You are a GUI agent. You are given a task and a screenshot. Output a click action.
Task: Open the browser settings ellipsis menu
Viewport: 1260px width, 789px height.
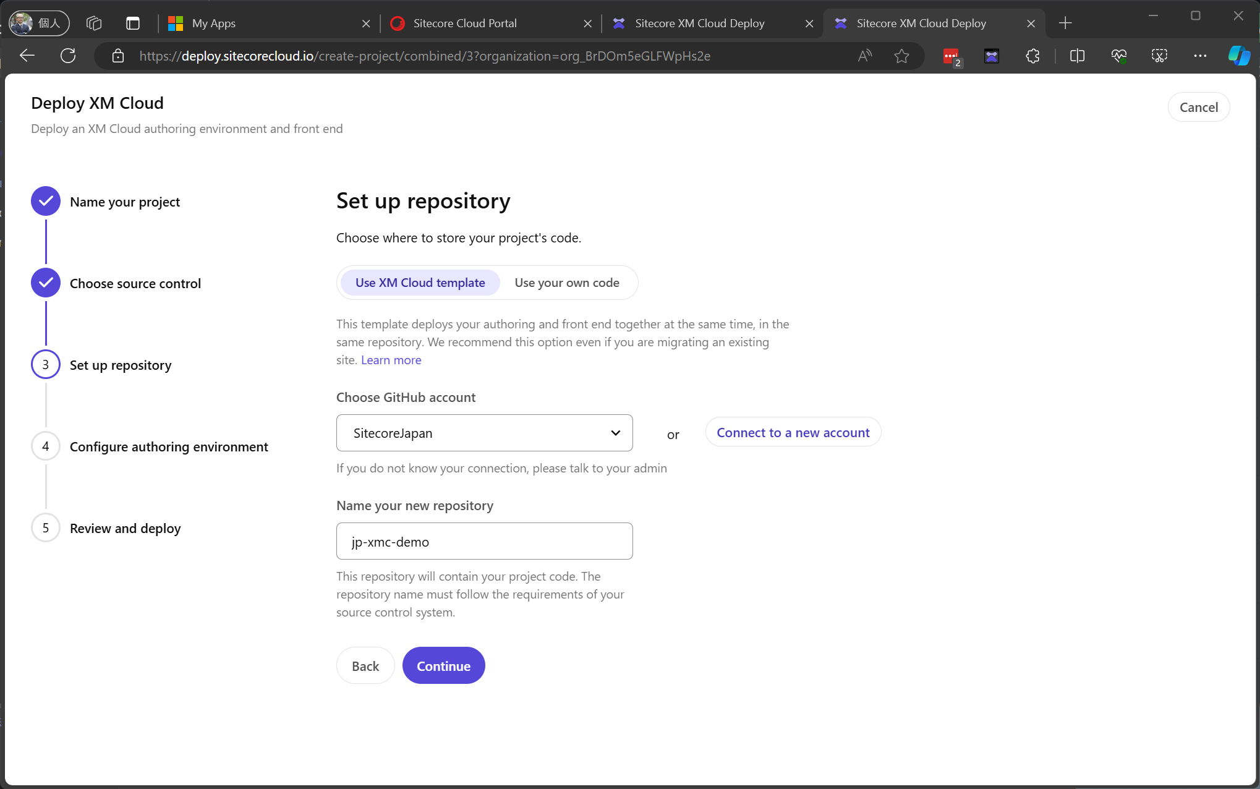tap(1200, 56)
